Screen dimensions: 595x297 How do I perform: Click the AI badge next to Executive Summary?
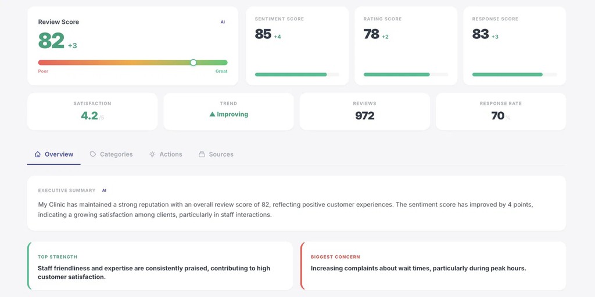104,190
